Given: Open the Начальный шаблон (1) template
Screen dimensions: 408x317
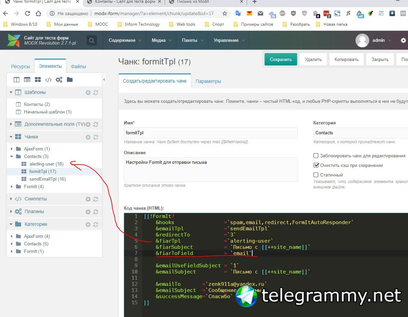Looking at the screenshot, I should click(x=48, y=112).
